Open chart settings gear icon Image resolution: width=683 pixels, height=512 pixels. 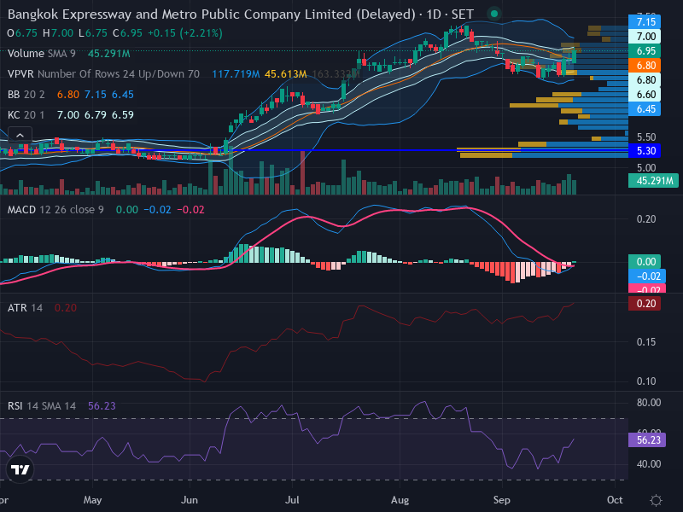(x=656, y=500)
